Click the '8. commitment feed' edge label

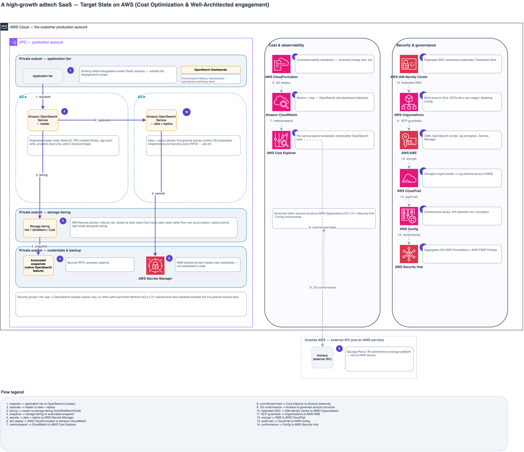click(322, 227)
